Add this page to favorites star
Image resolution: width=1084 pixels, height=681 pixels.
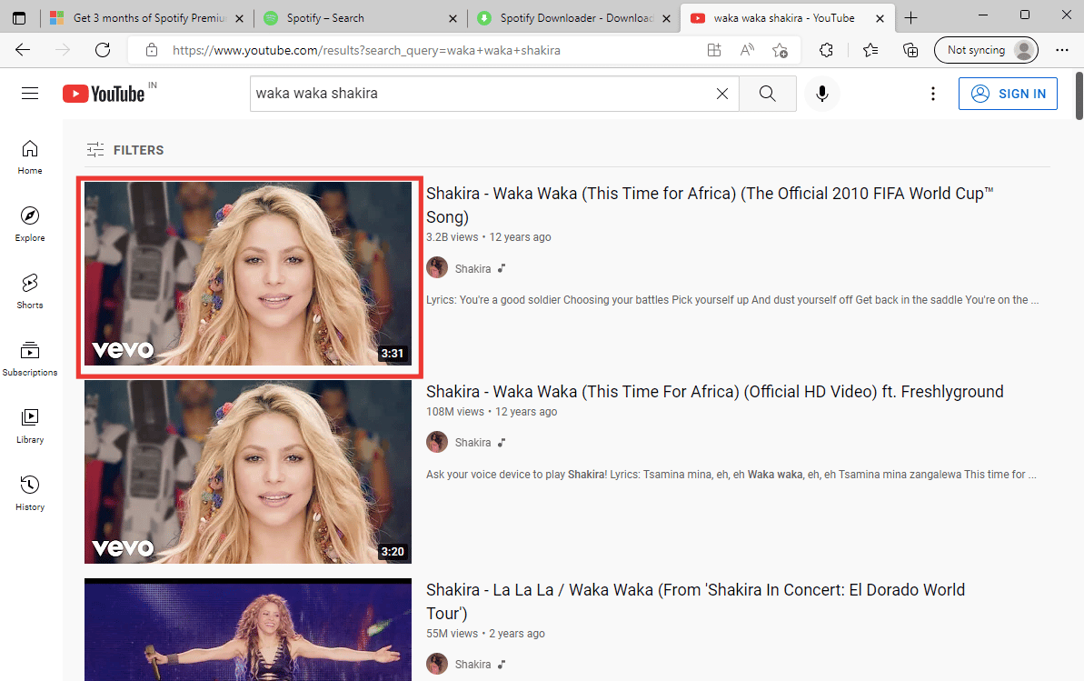coord(780,50)
